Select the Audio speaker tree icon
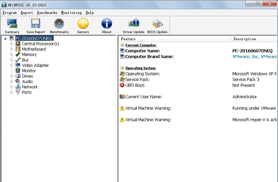The image size is (278, 182). [18, 82]
